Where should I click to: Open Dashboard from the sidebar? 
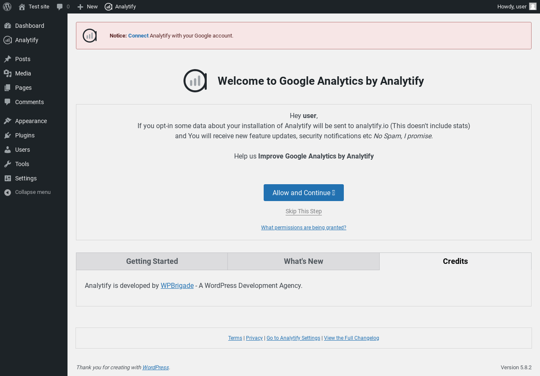pyautogui.click(x=30, y=26)
